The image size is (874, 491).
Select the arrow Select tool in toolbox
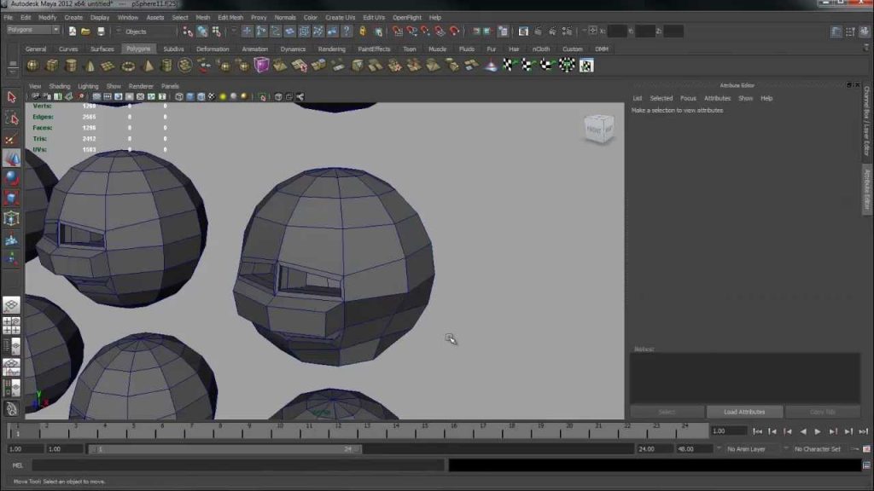coord(11,97)
